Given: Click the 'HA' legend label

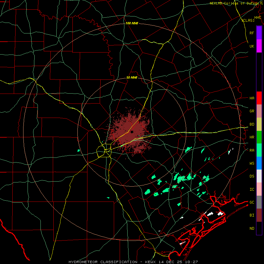Looking at the screenshot, I should 252,98.
